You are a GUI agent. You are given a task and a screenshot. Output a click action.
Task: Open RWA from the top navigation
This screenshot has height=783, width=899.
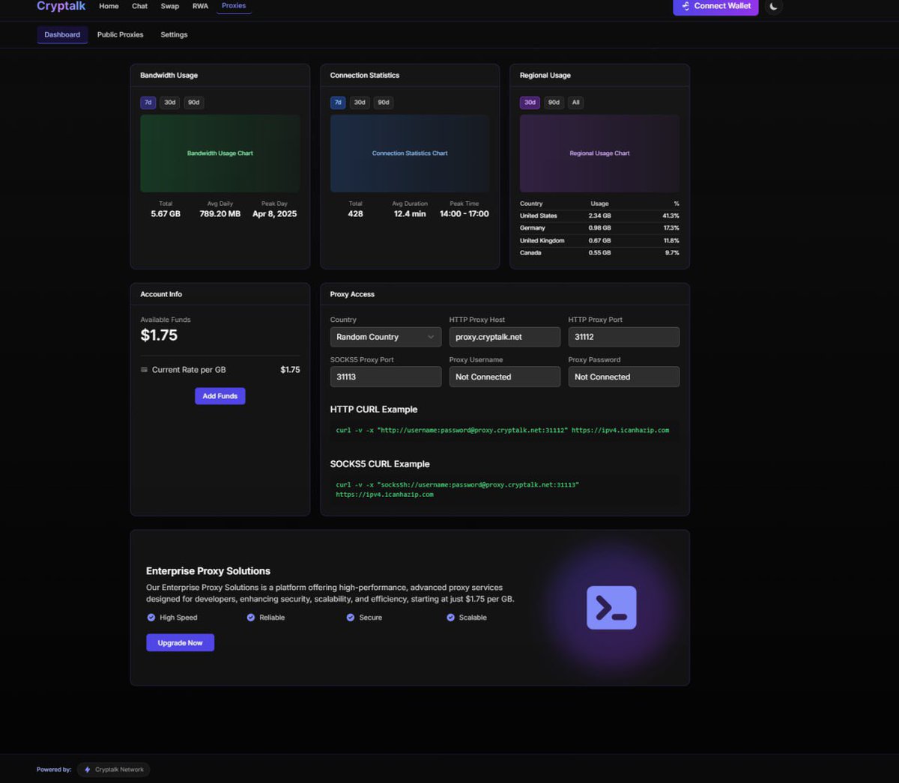200,6
